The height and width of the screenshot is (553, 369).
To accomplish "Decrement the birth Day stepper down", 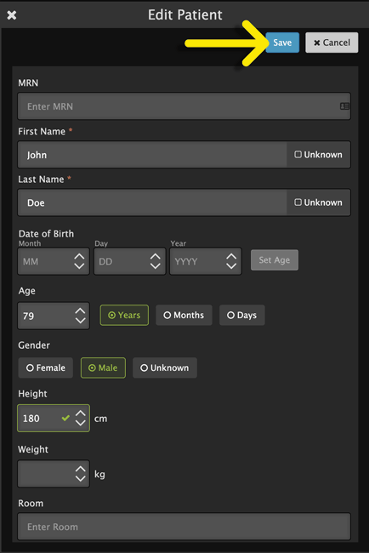I will pyautogui.click(x=156, y=266).
